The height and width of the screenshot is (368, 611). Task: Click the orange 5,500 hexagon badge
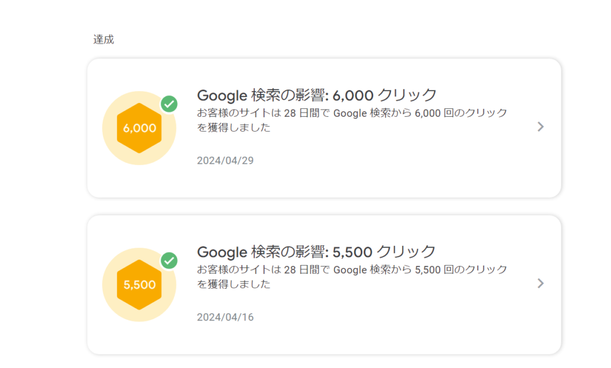[x=140, y=285]
